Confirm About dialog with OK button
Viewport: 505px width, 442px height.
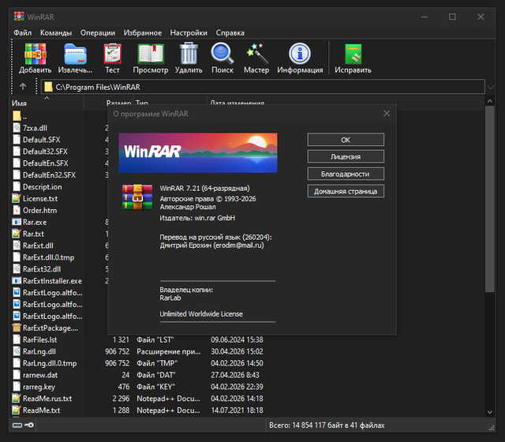pos(346,140)
